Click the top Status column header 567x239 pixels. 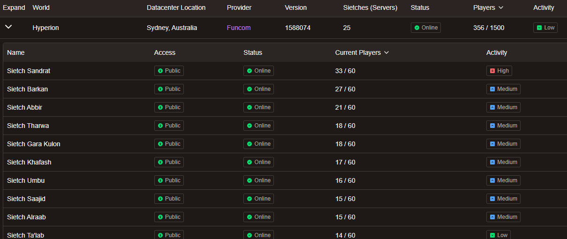click(x=420, y=7)
